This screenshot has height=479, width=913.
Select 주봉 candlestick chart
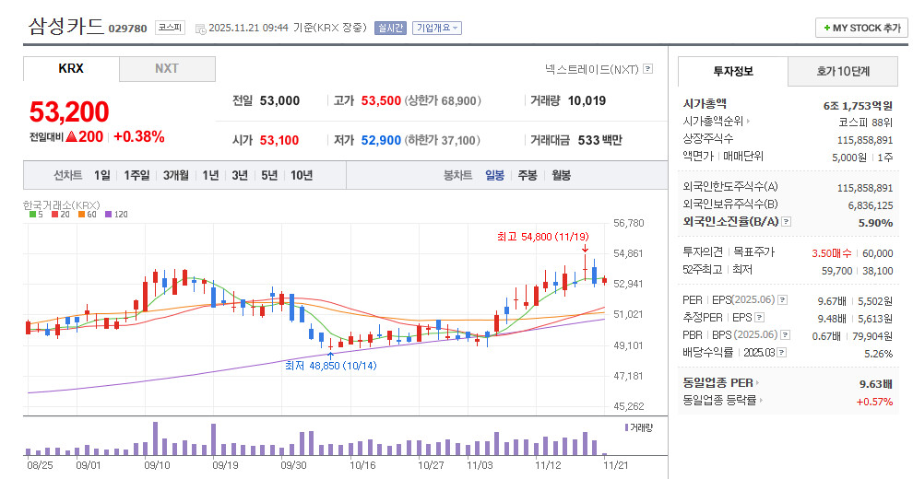pos(528,175)
